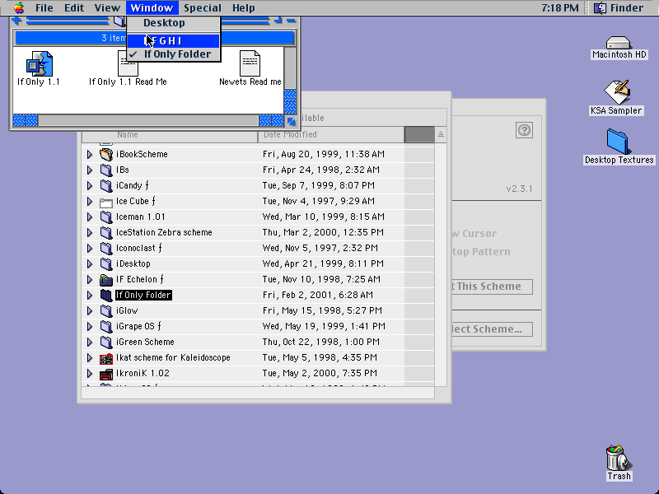Sort the list by the Date Modified header
659x494 pixels.
[x=331, y=134]
